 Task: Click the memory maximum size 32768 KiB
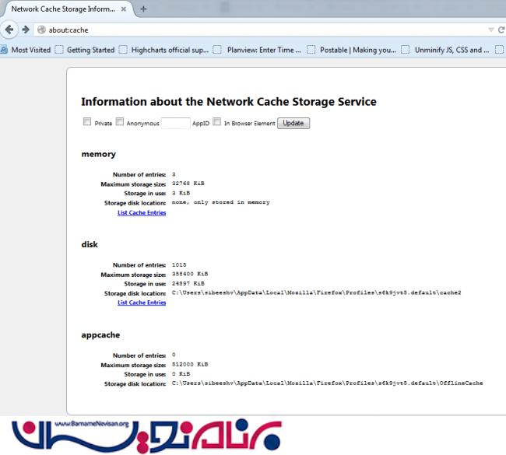(x=188, y=183)
